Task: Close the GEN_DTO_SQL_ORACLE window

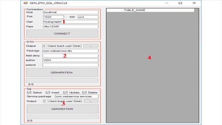Action: point(194,3)
